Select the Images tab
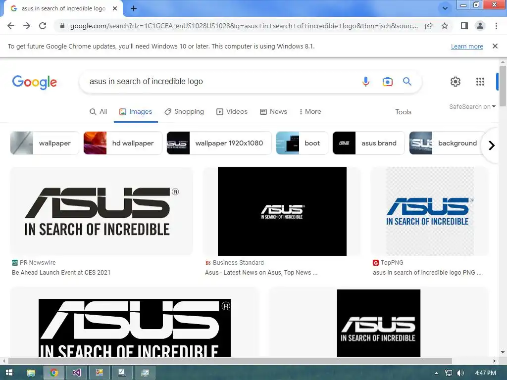The image size is (507, 380). click(x=136, y=111)
